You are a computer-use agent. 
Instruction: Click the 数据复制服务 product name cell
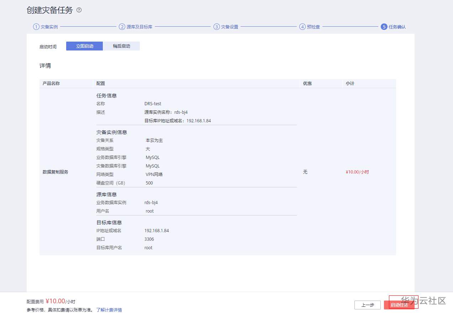[x=56, y=172]
